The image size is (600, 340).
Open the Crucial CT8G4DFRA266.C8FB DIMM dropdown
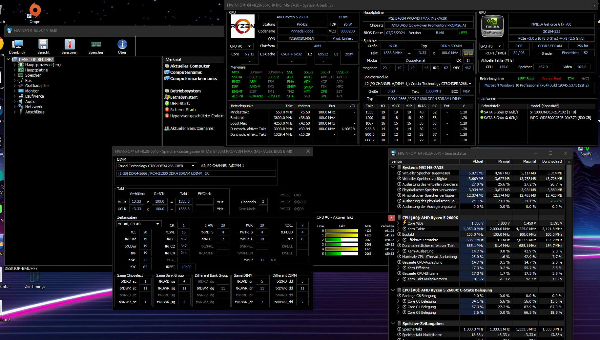tap(157, 166)
